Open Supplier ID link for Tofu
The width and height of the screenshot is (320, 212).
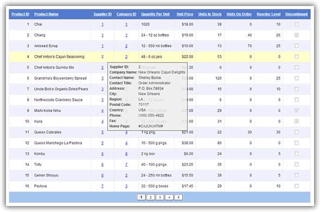point(102,165)
